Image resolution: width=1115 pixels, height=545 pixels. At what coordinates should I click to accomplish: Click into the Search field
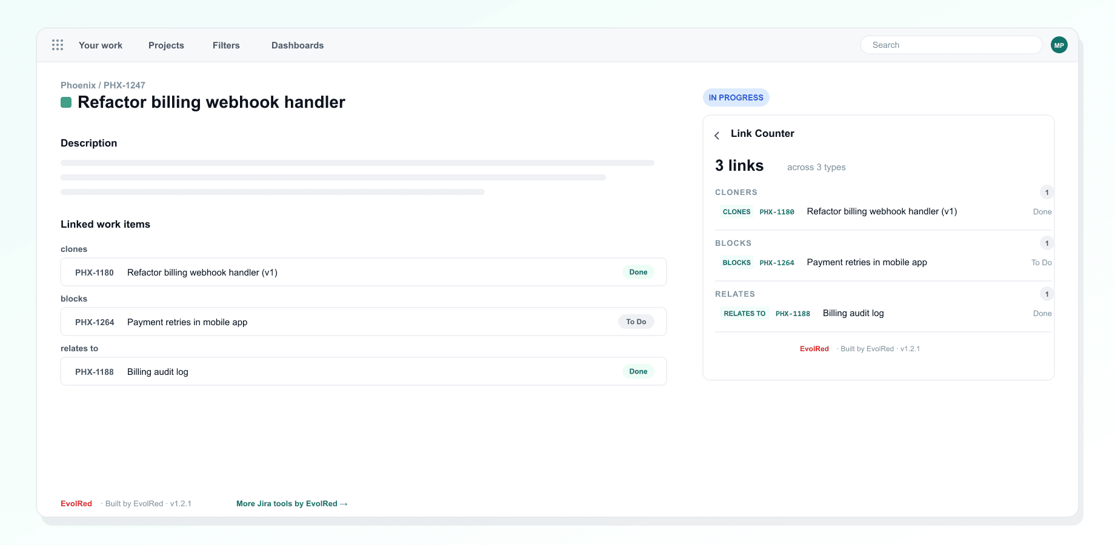[x=951, y=45]
